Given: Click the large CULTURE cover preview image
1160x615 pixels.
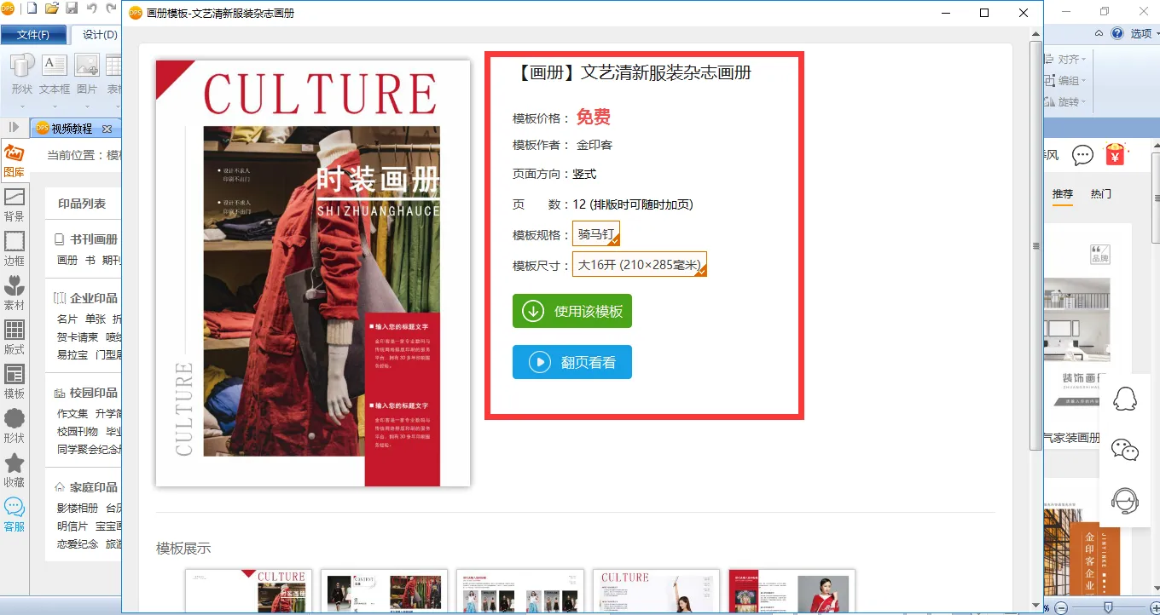Looking at the screenshot, I should [313, 273].
